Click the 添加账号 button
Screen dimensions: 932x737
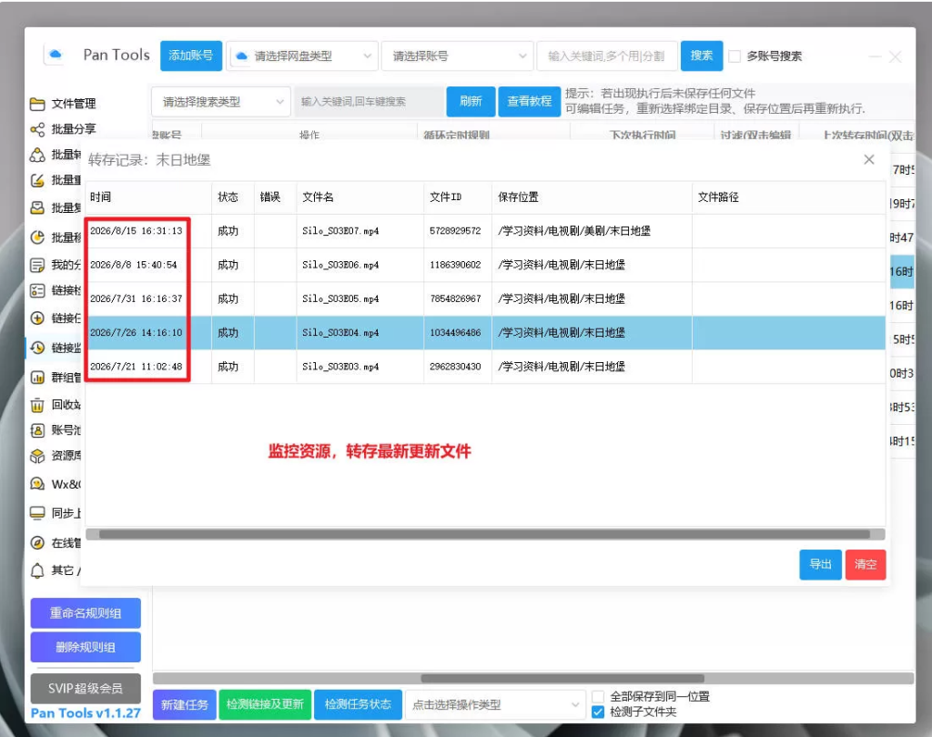point(191,56)
